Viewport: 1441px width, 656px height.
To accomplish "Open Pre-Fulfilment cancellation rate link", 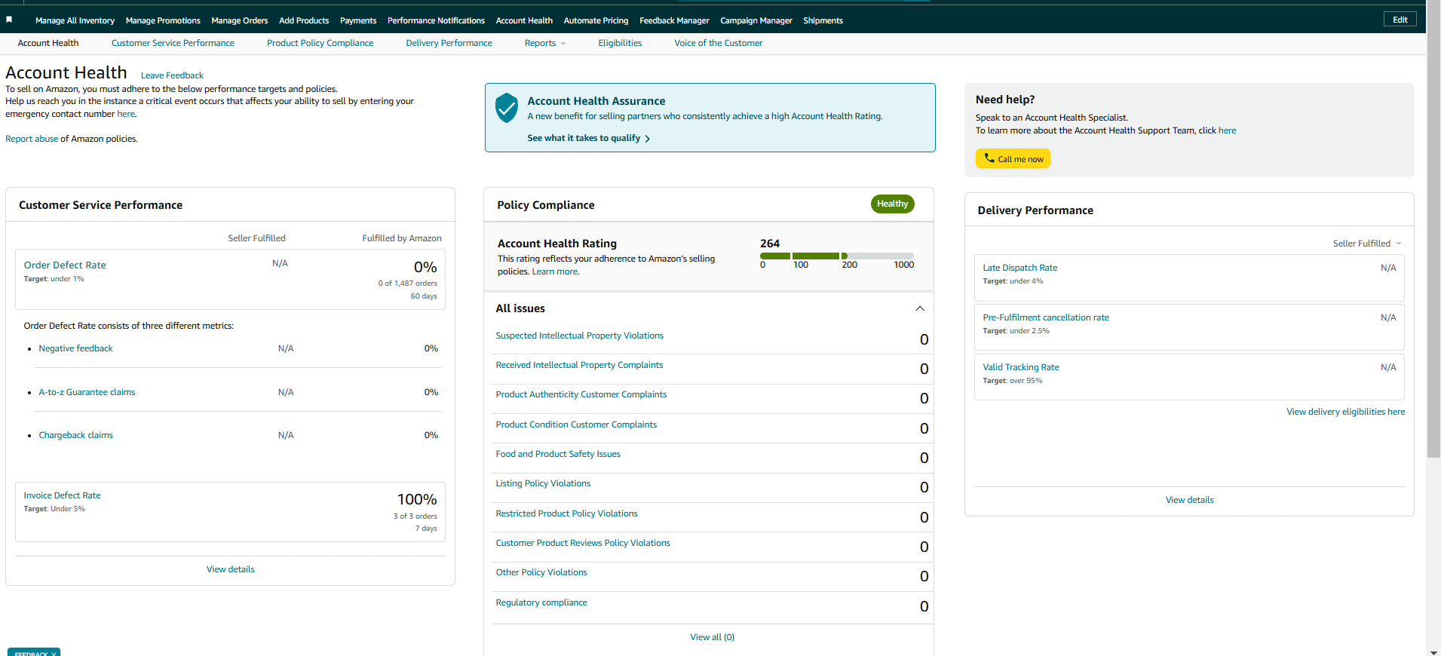I will click(x=1045, y=317).
